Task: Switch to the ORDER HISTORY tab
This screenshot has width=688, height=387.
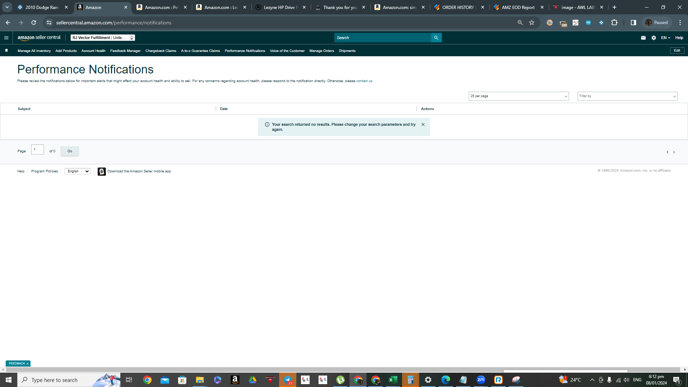Action: [459, 7]
